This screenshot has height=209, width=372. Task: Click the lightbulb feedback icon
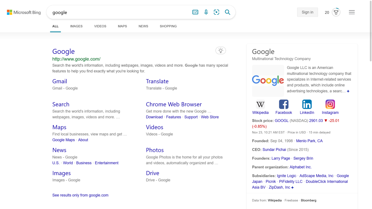tap(221, 50)
